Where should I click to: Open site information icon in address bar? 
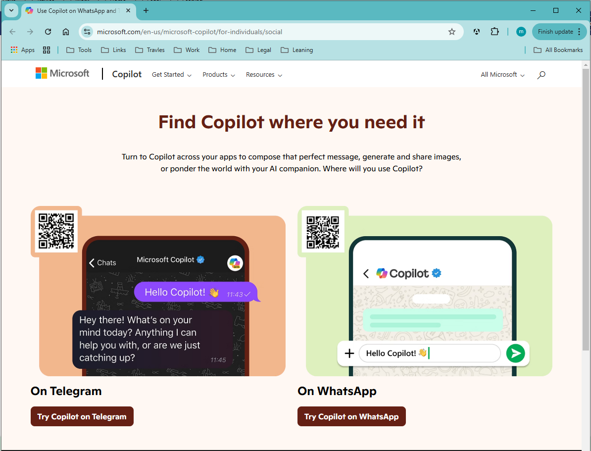[x=87, y=32]
